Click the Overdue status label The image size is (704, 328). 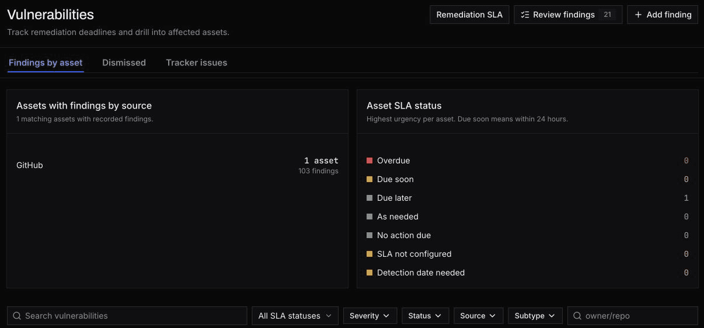pos(393,160)
